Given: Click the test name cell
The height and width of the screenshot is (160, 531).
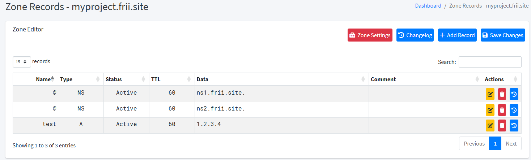Looking at the screenshot, I should tap(35, 125).
